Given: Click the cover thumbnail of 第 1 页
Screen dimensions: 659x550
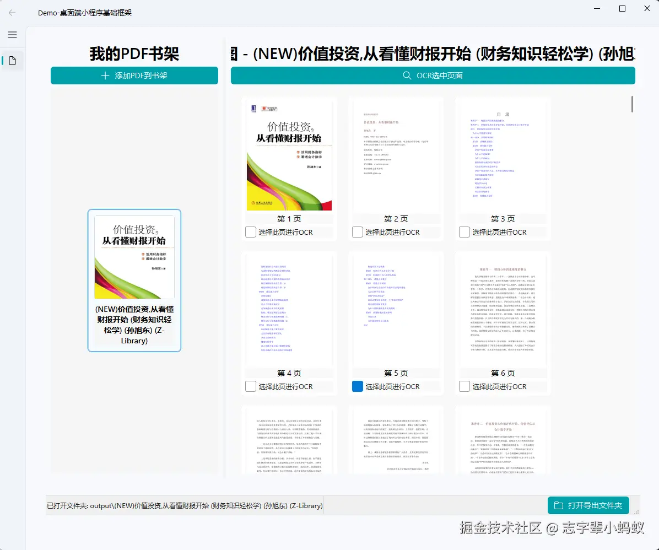Looking at the screenshot, I should (289, 157).
